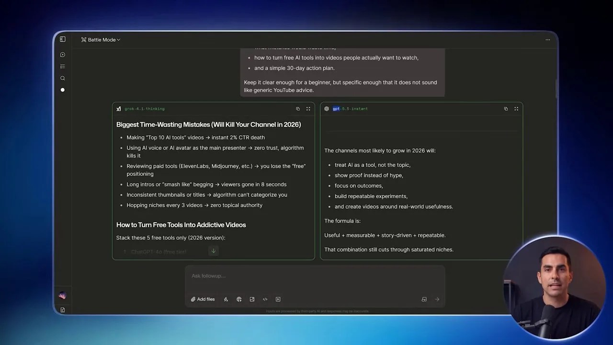Open the leaderboard list icon in sidebar
The image size is (613, 345).
pos(63,67)
